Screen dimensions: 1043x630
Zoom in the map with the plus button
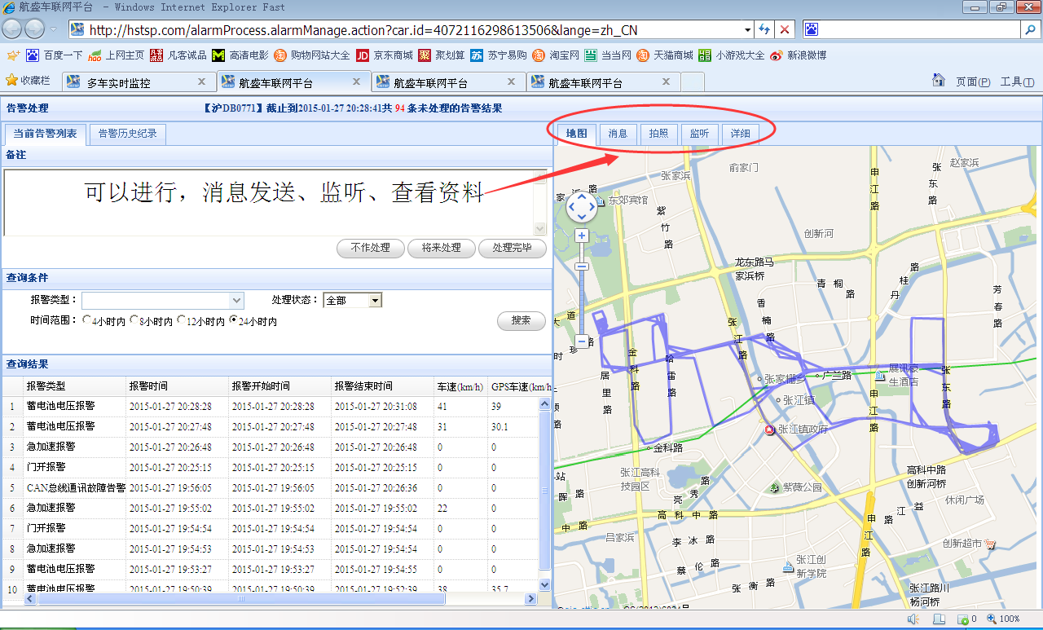coord(582,236)
